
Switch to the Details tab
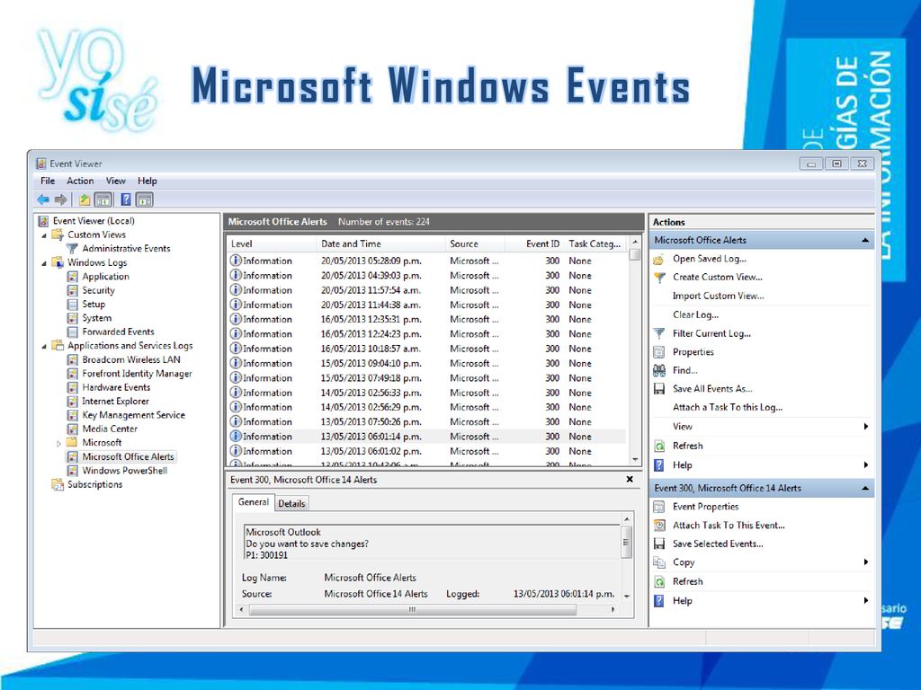pos(291,503)
